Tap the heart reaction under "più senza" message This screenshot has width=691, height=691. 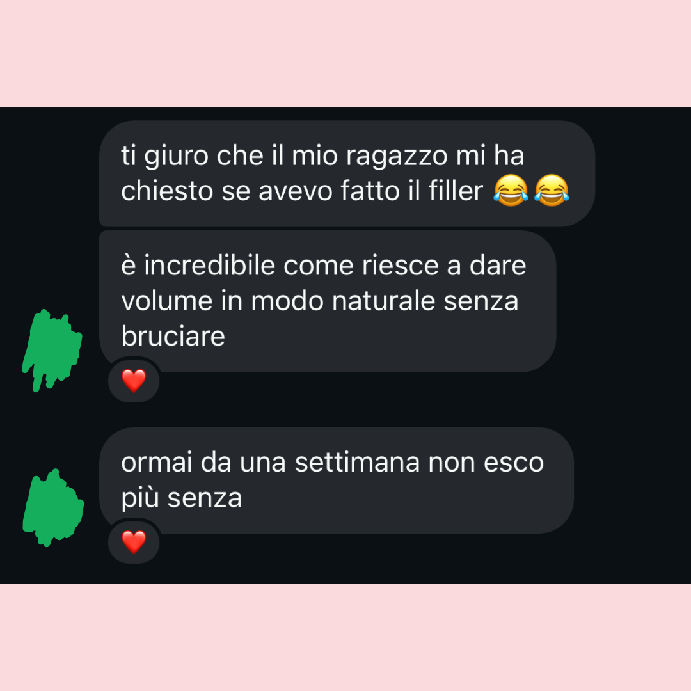click(134, 542)
